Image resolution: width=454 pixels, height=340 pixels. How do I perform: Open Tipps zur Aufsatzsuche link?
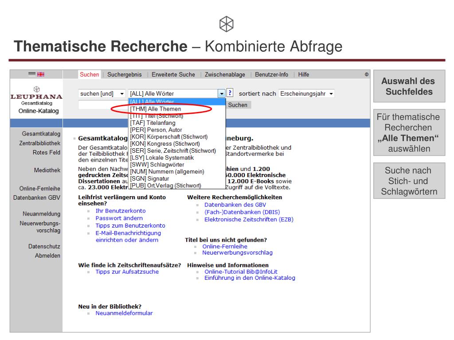pos(127,272)
